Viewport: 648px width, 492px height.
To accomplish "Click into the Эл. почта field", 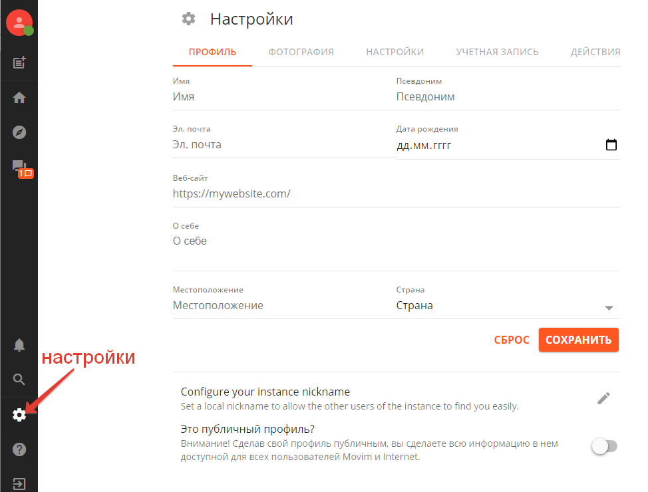I will [283, 144].
